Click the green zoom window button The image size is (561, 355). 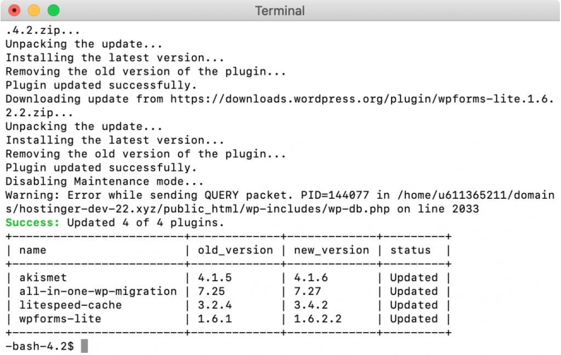54,10
